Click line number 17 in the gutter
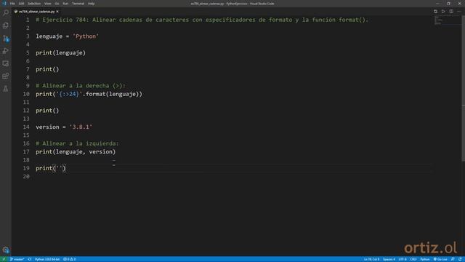Viewport: 465px width, 262px height. pyautogui.click(x=26, y=151)
